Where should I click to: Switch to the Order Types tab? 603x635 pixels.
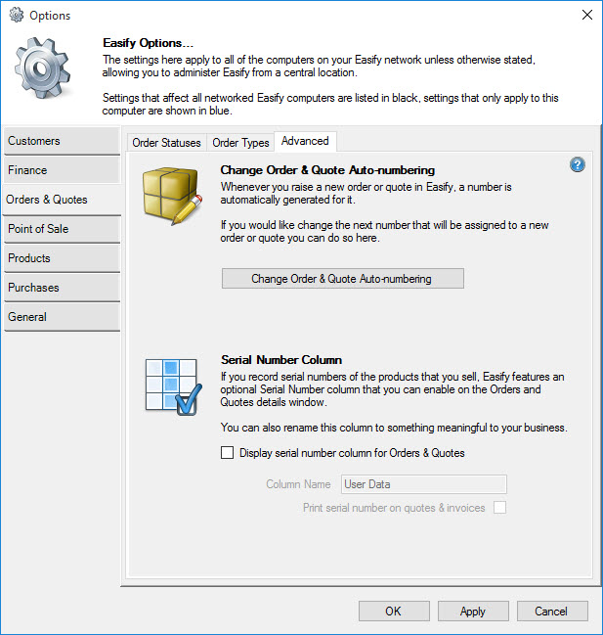pos(240,143)
